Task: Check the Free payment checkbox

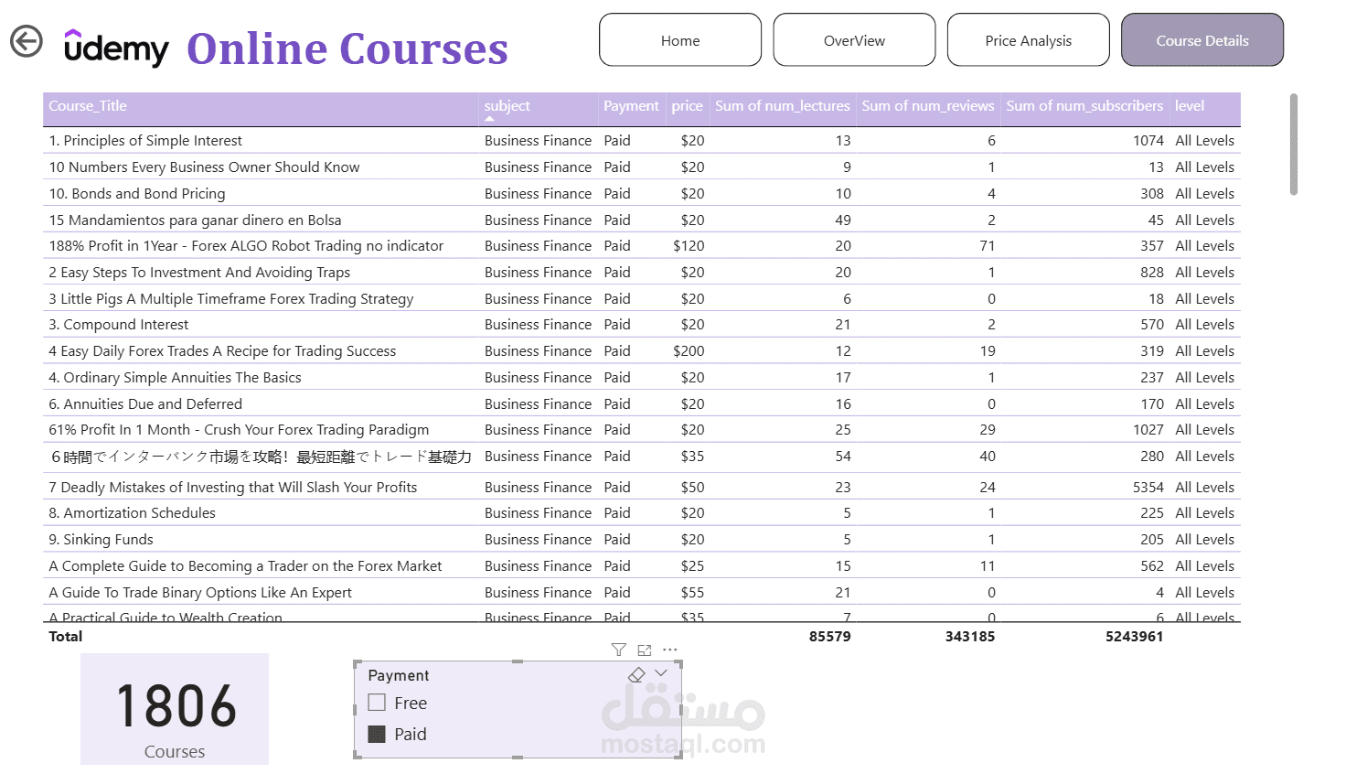Action: coord(377,703)
